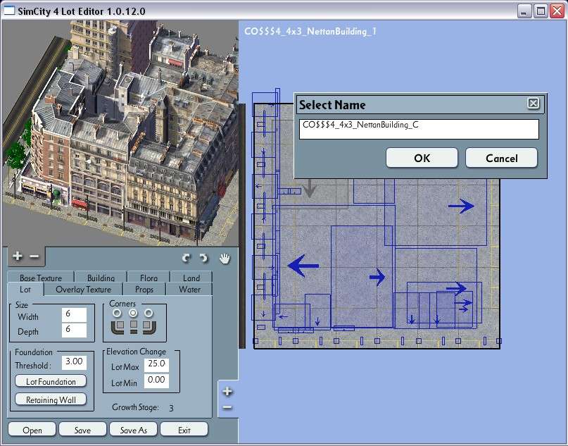Click the grey down arrow on lot

pos(309,189)
